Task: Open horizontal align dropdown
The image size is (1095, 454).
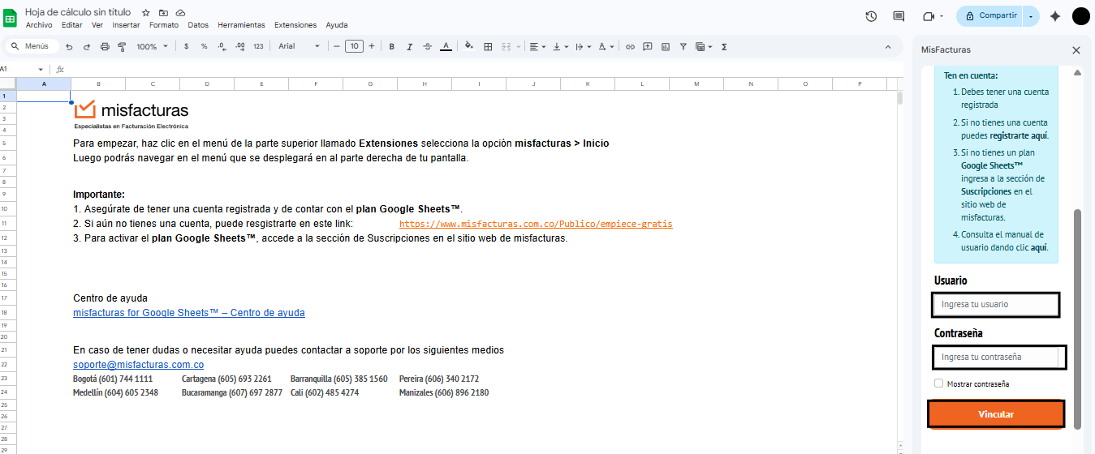Action: [537, 47]
